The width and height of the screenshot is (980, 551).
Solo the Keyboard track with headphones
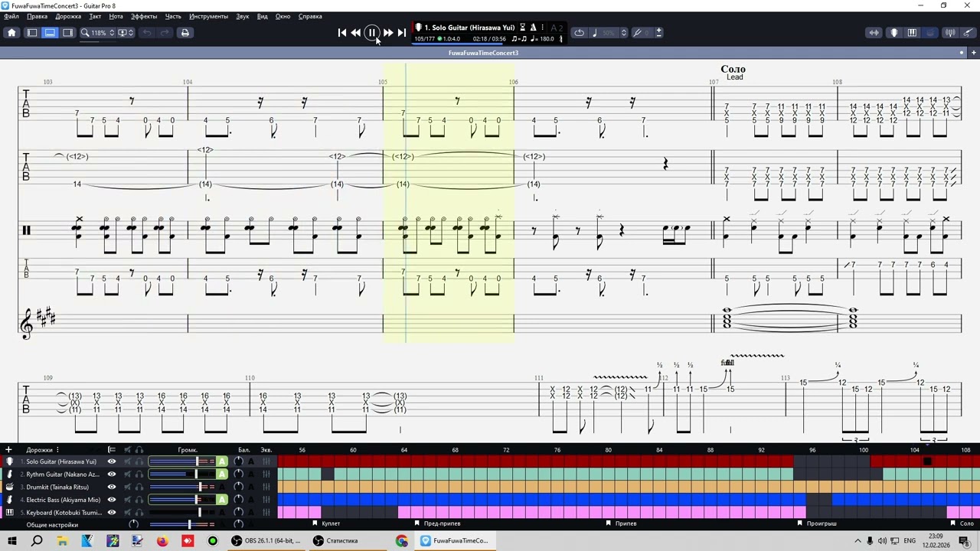tap(139, 513)
